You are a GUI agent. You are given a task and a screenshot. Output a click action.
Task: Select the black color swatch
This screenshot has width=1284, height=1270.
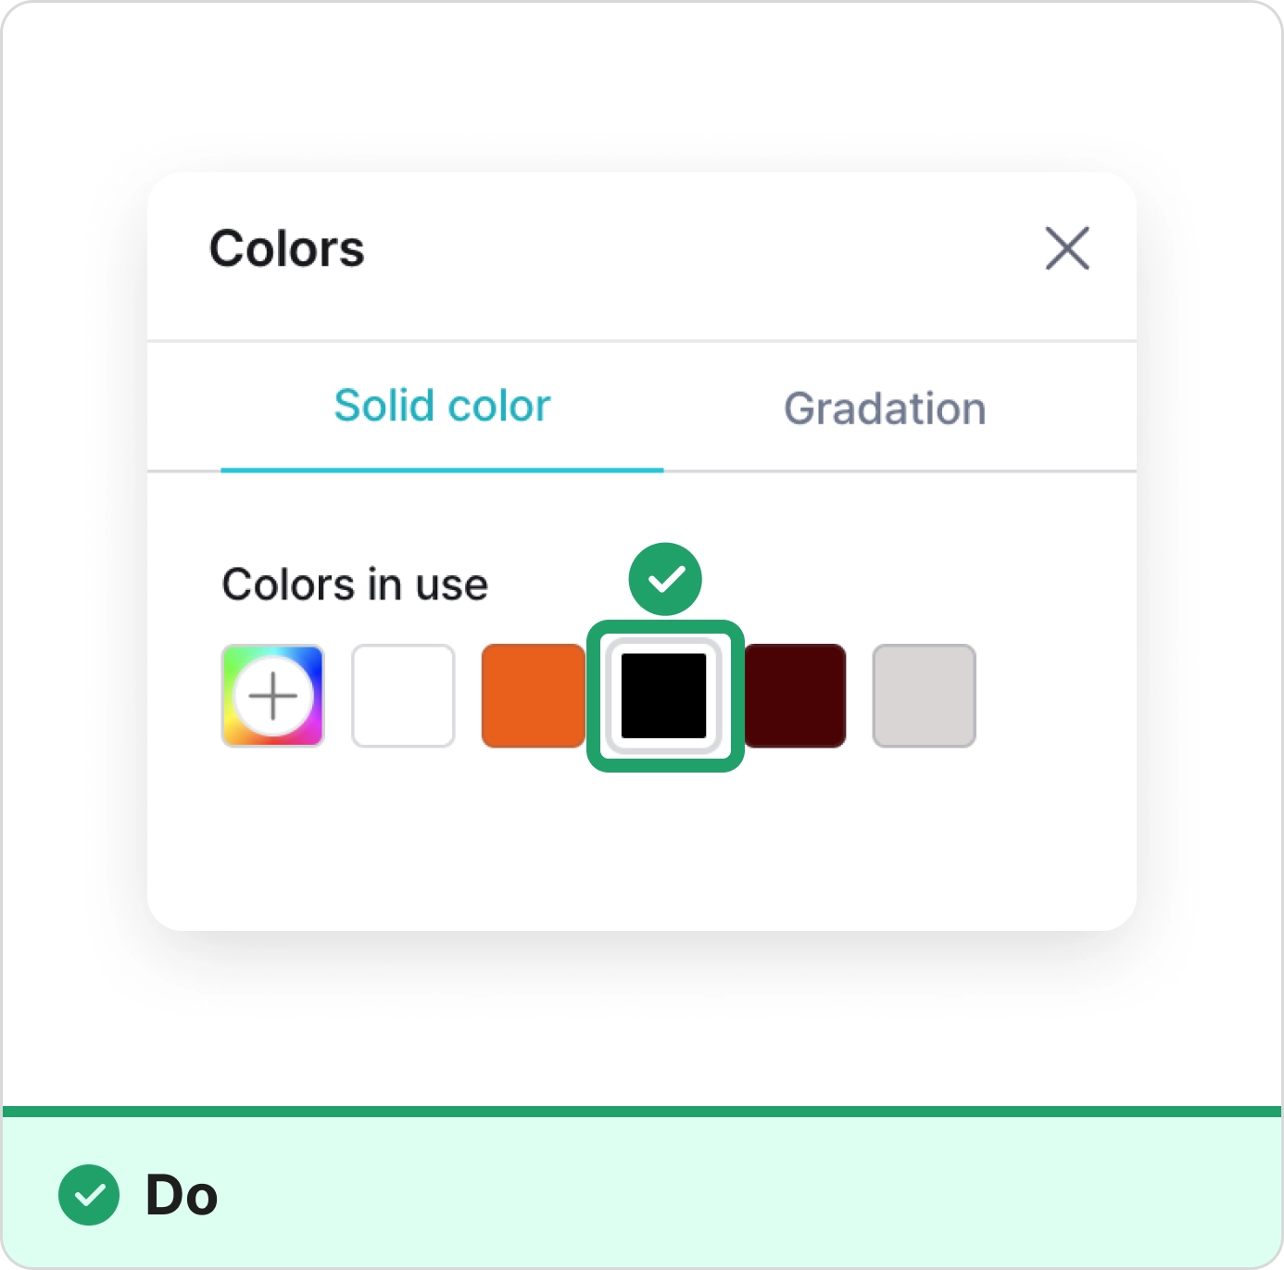coord(664,696)
